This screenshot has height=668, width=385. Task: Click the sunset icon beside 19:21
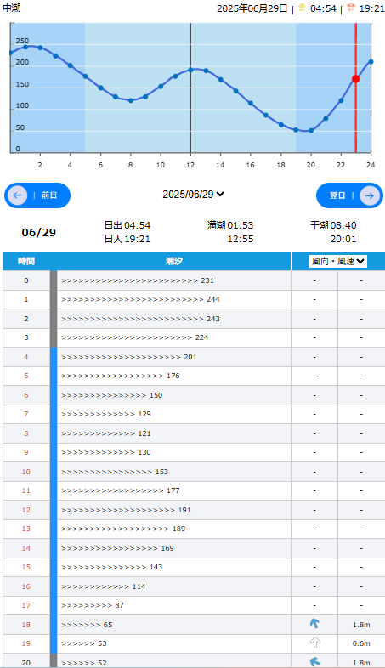coord(351,8)
